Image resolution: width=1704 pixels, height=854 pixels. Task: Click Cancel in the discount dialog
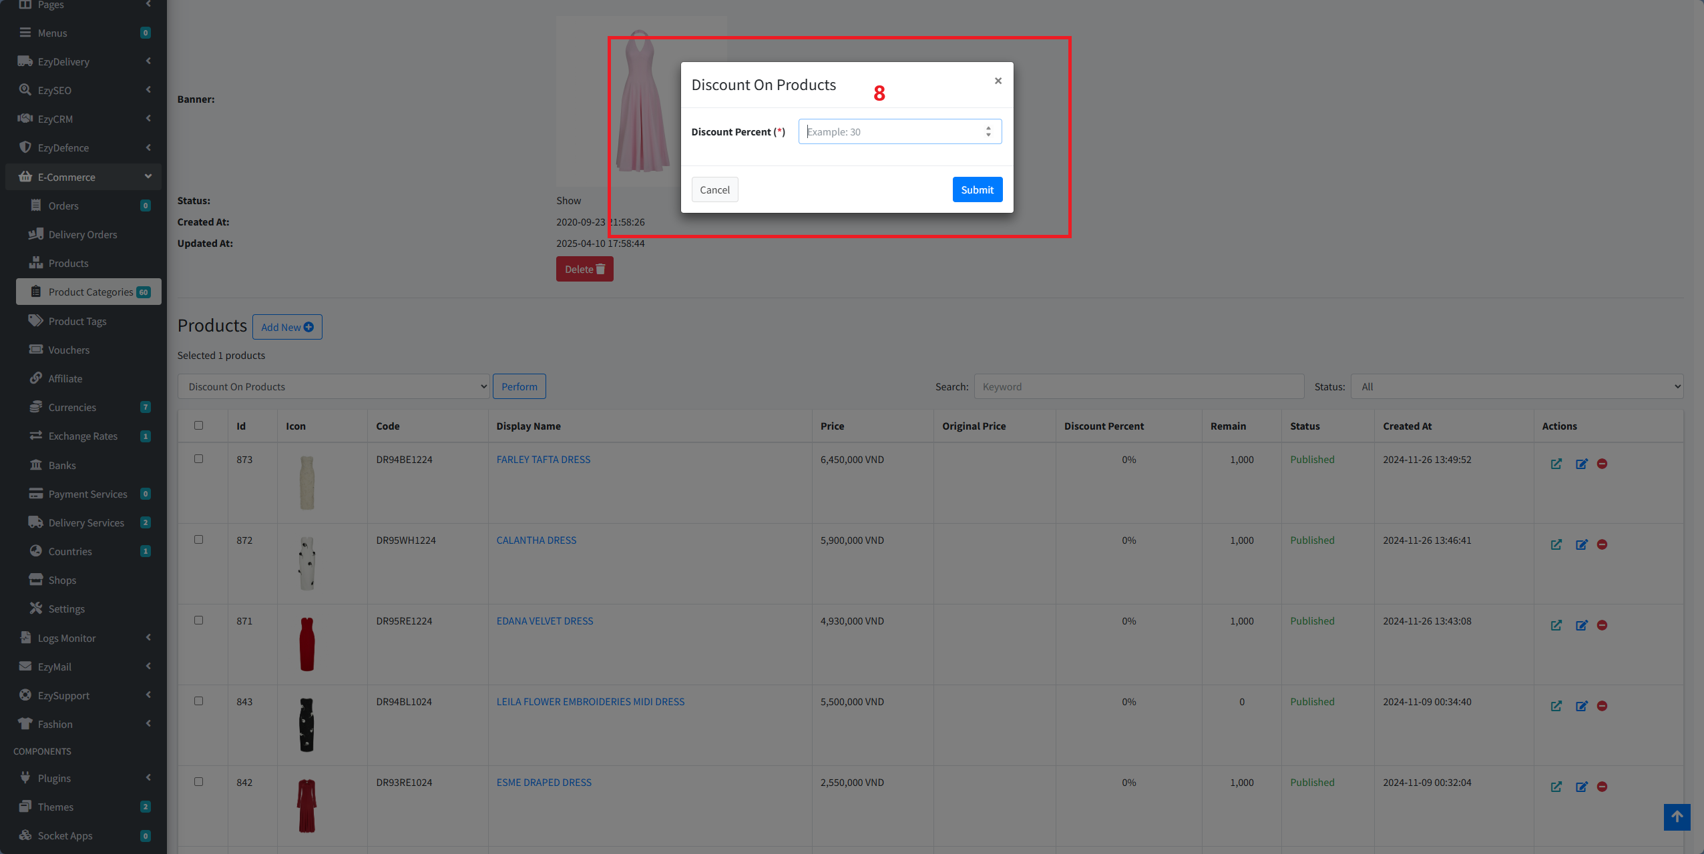pyautogui.click(x=714, y=189)
